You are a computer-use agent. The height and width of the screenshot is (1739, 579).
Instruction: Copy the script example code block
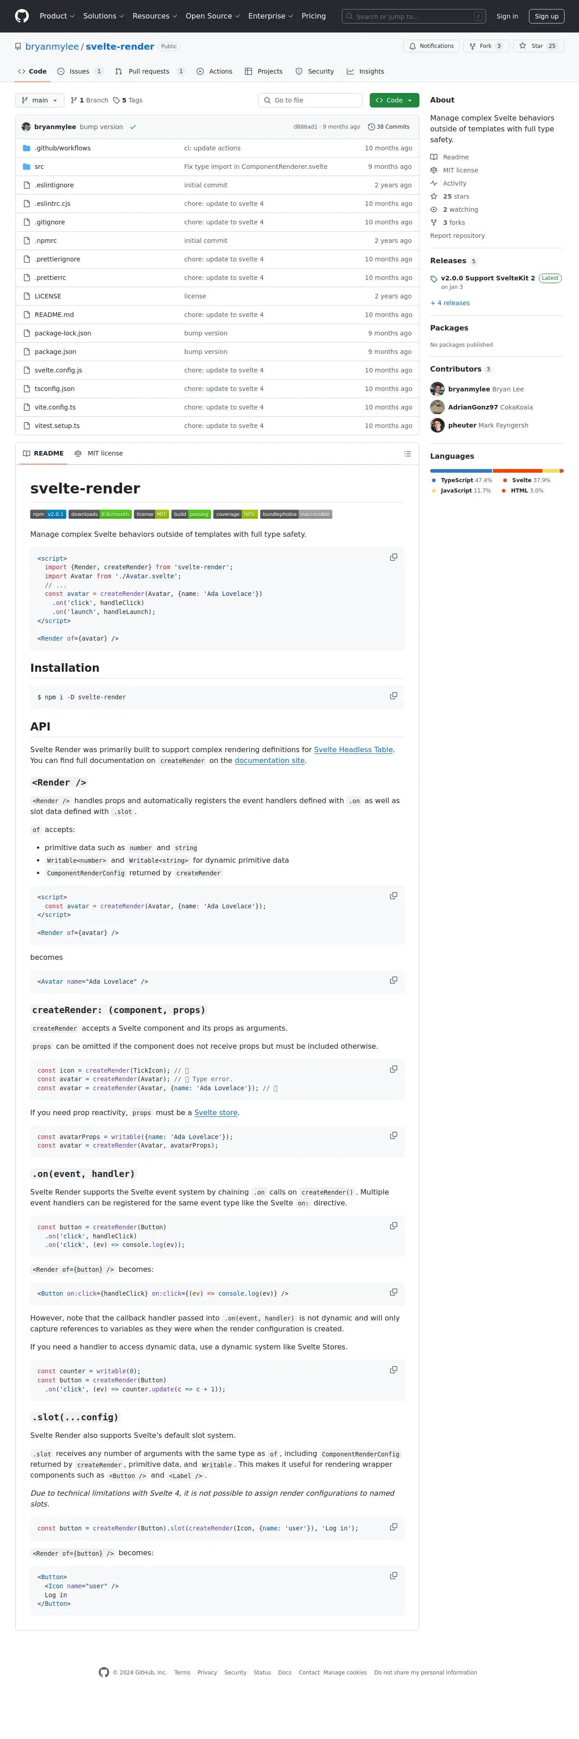pos(394,558)
